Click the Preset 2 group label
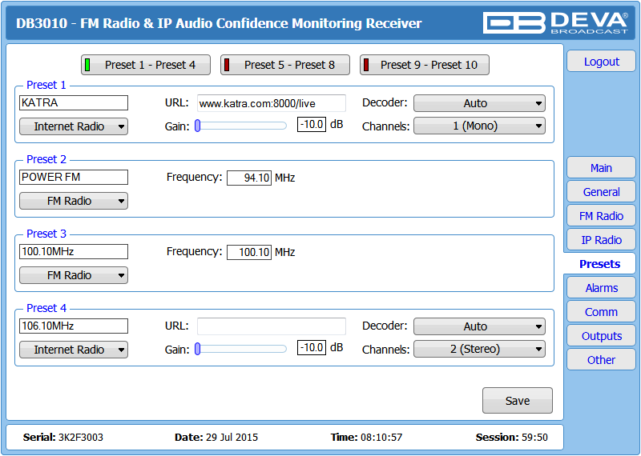The width and height of the screenshot is (641, 456). click(x=46, y=159)
